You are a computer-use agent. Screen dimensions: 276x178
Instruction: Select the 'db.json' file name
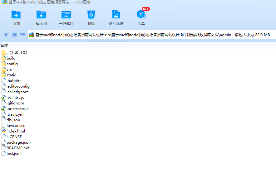pos(13,120)
